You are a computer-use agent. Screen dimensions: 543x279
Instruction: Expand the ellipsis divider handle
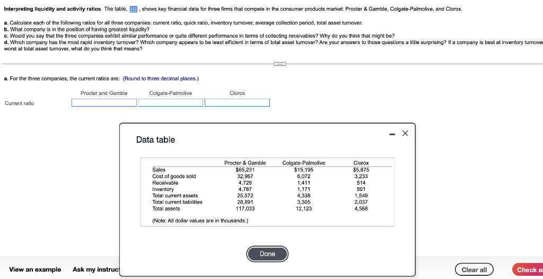(279, 64)
